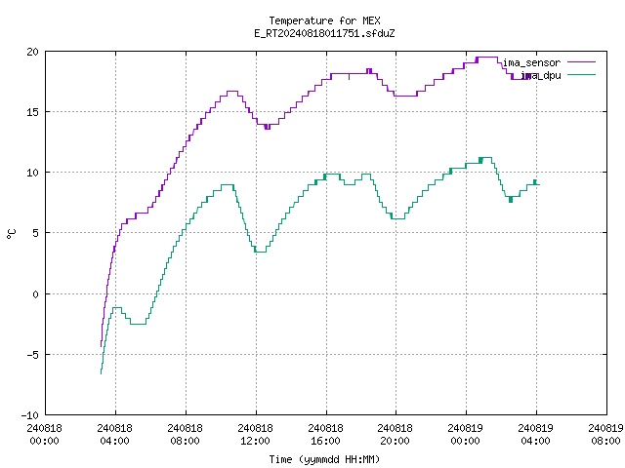Click the °C y-axis unit label
The width and height of the screenshot is (625, 468).
(11, 234)
